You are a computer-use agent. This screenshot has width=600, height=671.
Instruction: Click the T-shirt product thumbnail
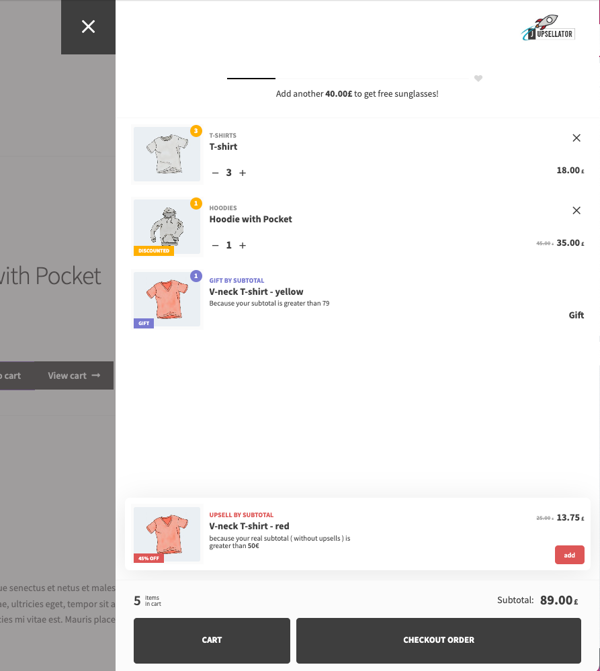pyautogui.click(x=167, y=154)
